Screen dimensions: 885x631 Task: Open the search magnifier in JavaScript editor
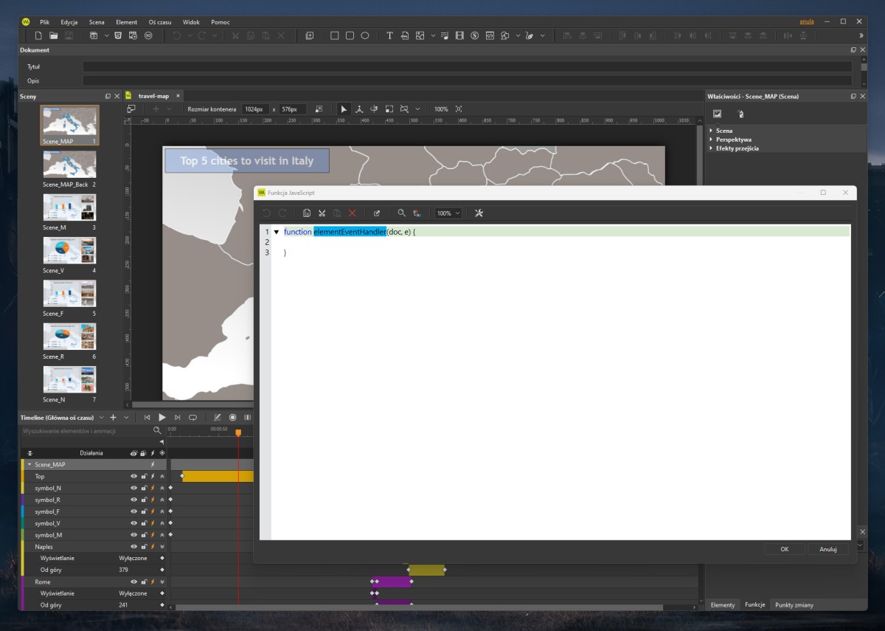(x=401, y=213)
